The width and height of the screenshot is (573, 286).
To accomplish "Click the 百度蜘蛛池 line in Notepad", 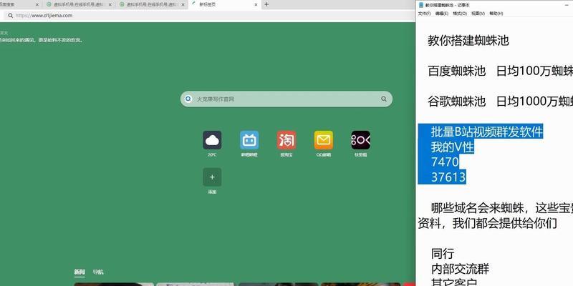I will [x=500, y=71].
